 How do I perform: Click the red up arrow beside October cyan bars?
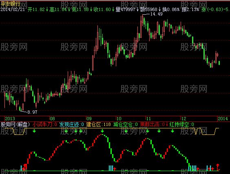click(115, 169)
